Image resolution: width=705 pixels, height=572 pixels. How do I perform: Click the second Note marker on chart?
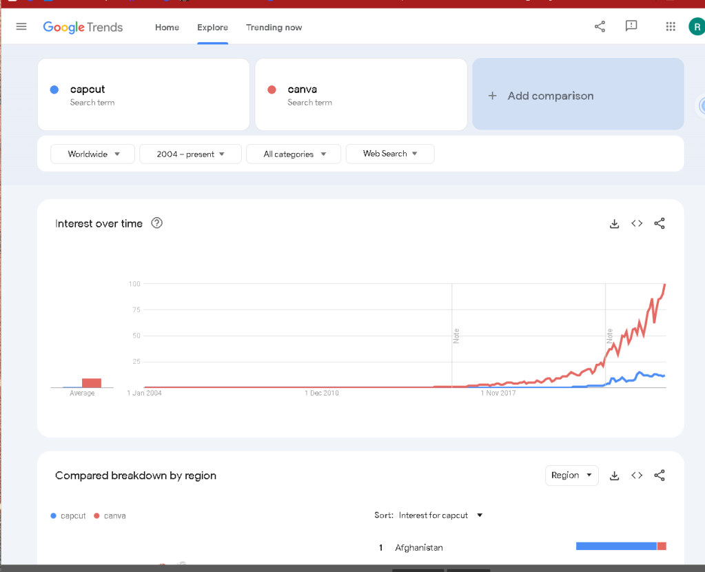[610, 336]
